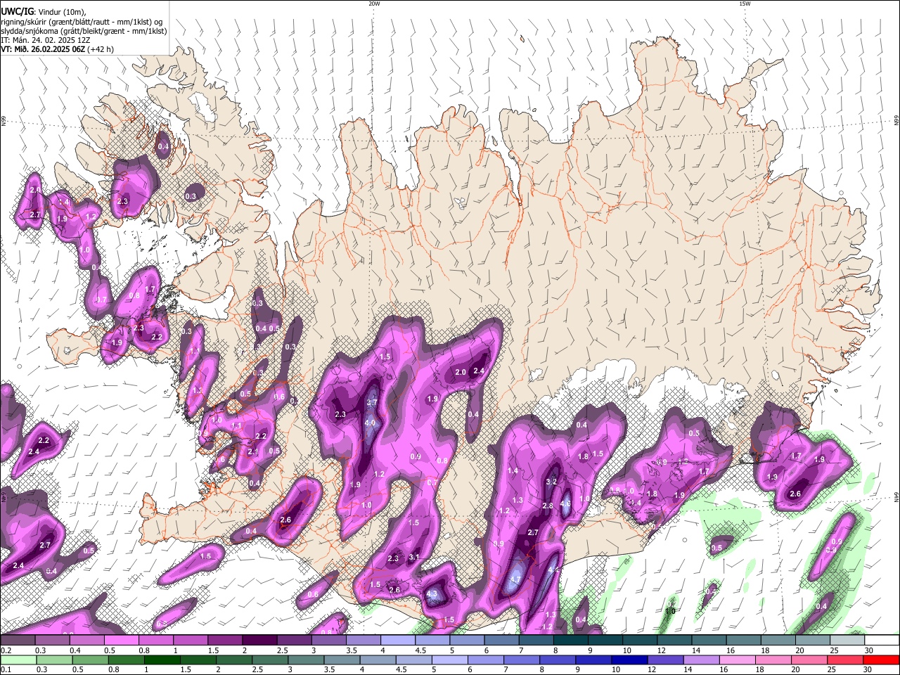900x675 pixels.
Task: Pick the bright pink 0.5–0.8 swatch in upper legend
Action: click(x=122, y=640)
